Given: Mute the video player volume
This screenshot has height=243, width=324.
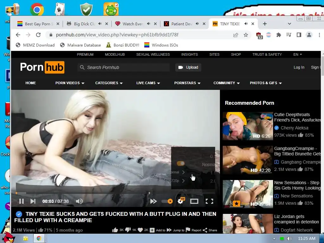Looking at the screenshot, I should (79, 201).
